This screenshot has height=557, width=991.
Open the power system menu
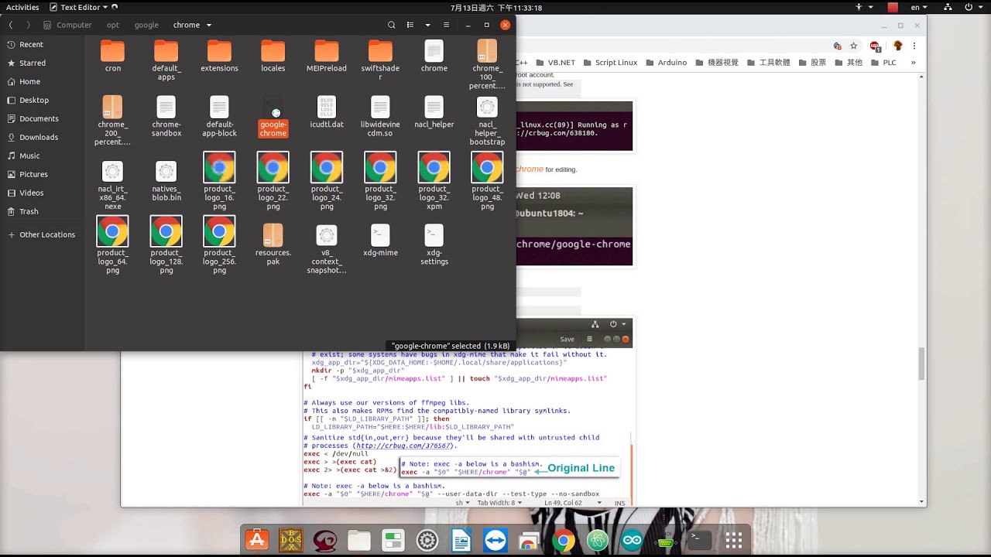click(973, 7)
